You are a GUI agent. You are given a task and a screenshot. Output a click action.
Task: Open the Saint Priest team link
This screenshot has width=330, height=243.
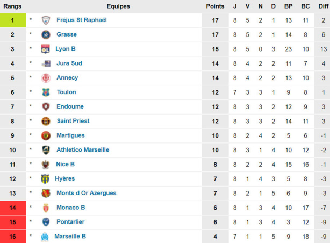point(73,121)
